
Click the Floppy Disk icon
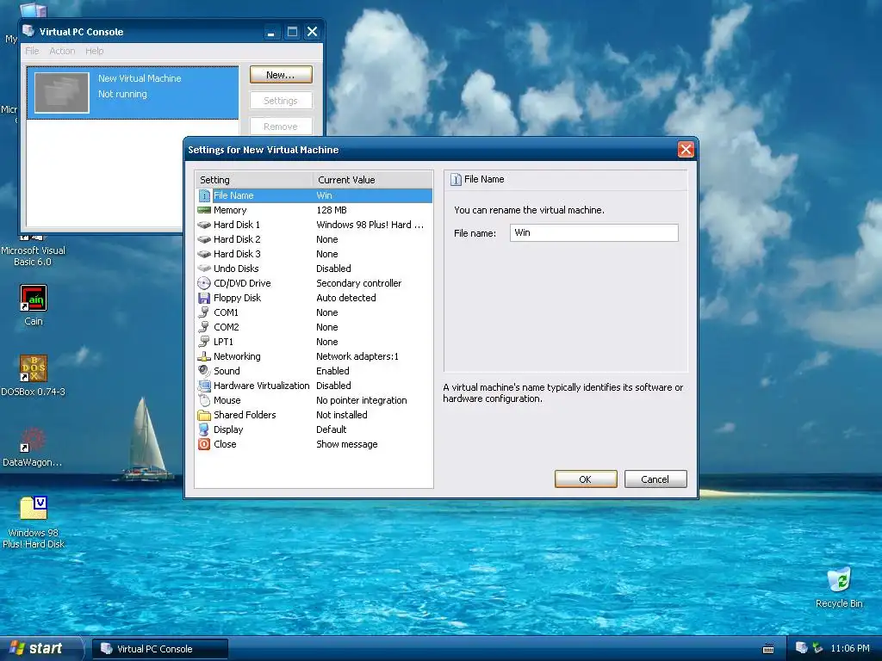[204, 298]
